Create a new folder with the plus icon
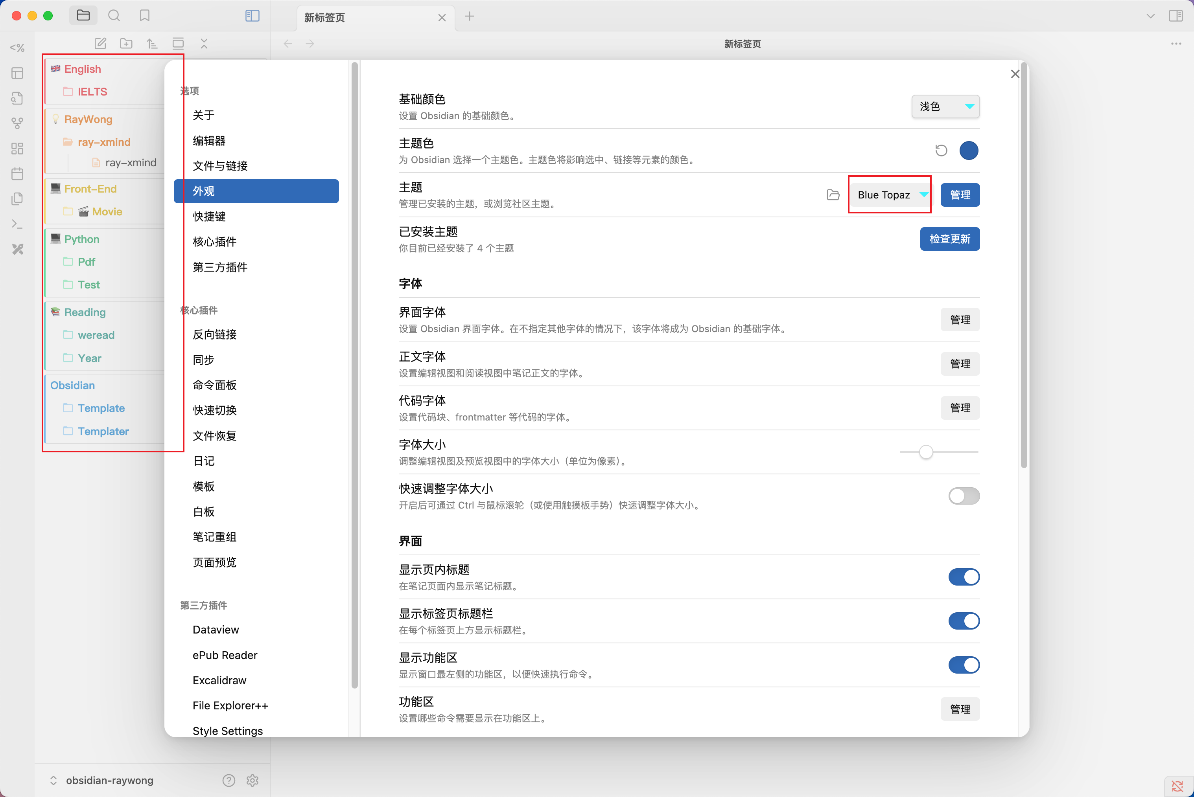This screenshot has height=797, width=1194. click(x=126, y=44)
